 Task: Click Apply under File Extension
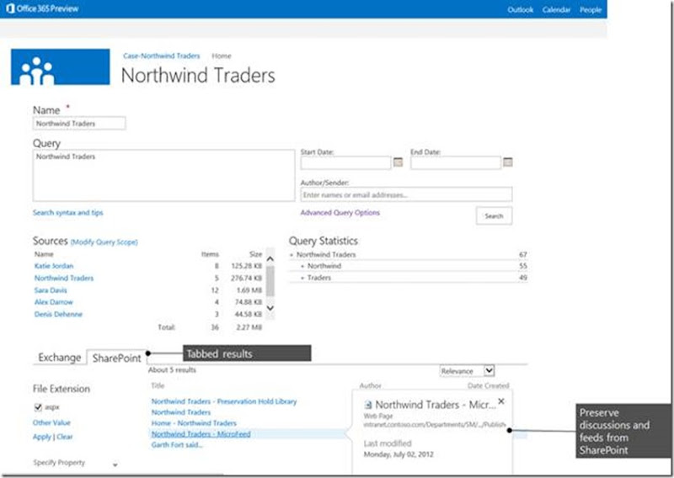click(41, 437)
